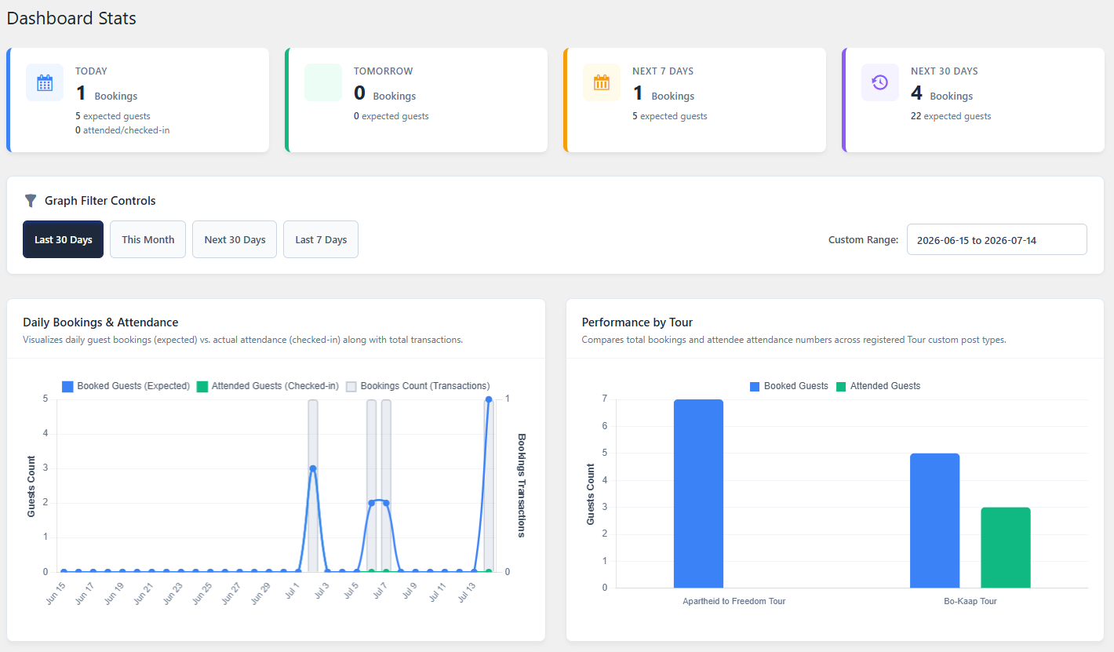Click the data point at value 5 on Jul 14
Image resolution: width=1114 pixels, height=652 pixels.
pos(489,399)
